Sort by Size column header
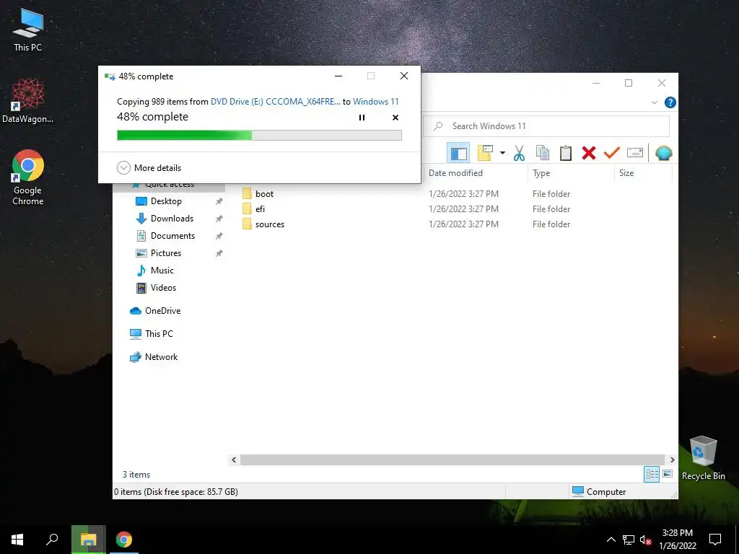Viewport: 739px width, 554px height. [626, 173]
